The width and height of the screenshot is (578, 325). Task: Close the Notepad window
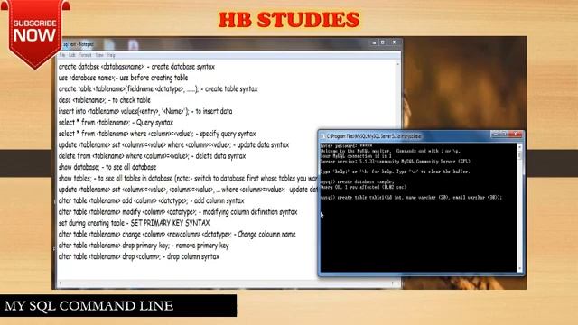[394, 42]
